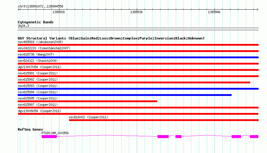Open nsv615997 (Cooper2011) label

pos(38,105)
